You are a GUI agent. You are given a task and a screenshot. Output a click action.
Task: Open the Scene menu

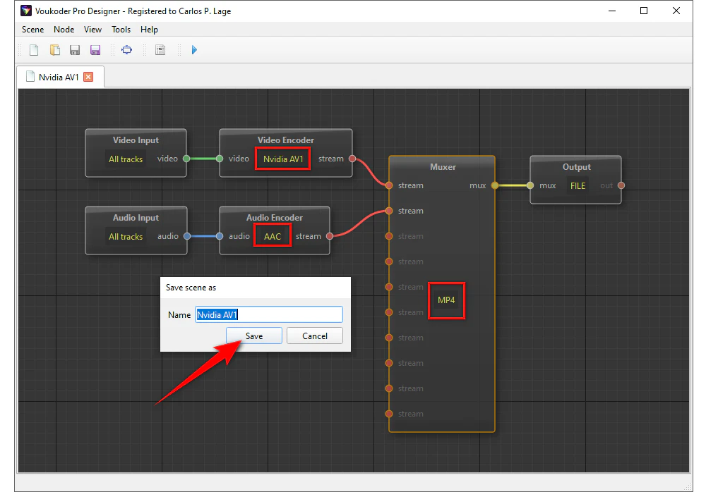click(32, 30)
